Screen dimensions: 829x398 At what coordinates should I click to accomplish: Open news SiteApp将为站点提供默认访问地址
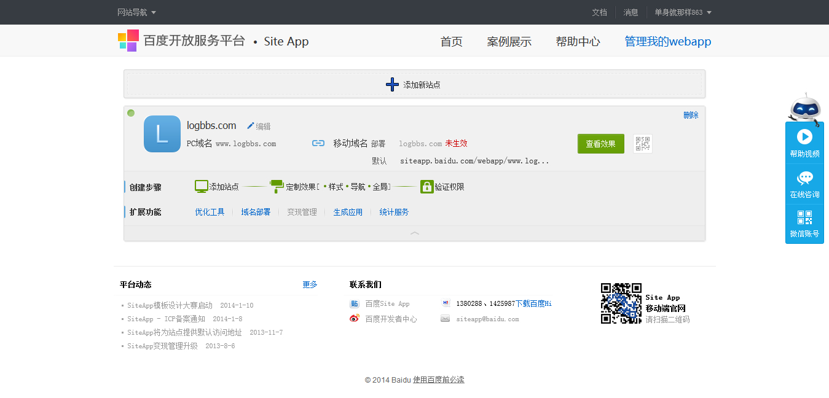click(x=184, y=332)
